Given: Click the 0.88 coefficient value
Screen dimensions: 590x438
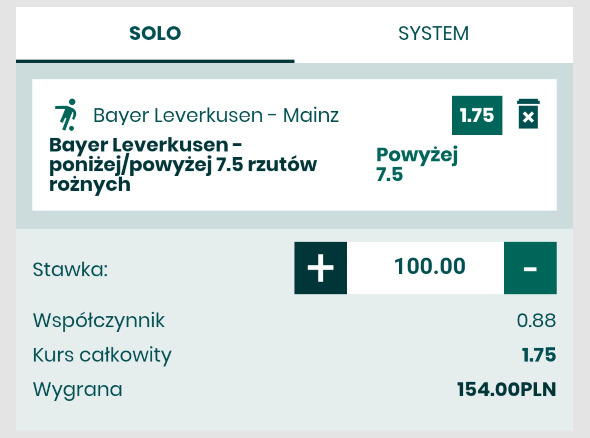Looking at the screenshot, I should tap(536, 320).
